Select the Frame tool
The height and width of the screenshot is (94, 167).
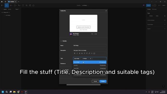pyautogui.click(x=11, y=5)
